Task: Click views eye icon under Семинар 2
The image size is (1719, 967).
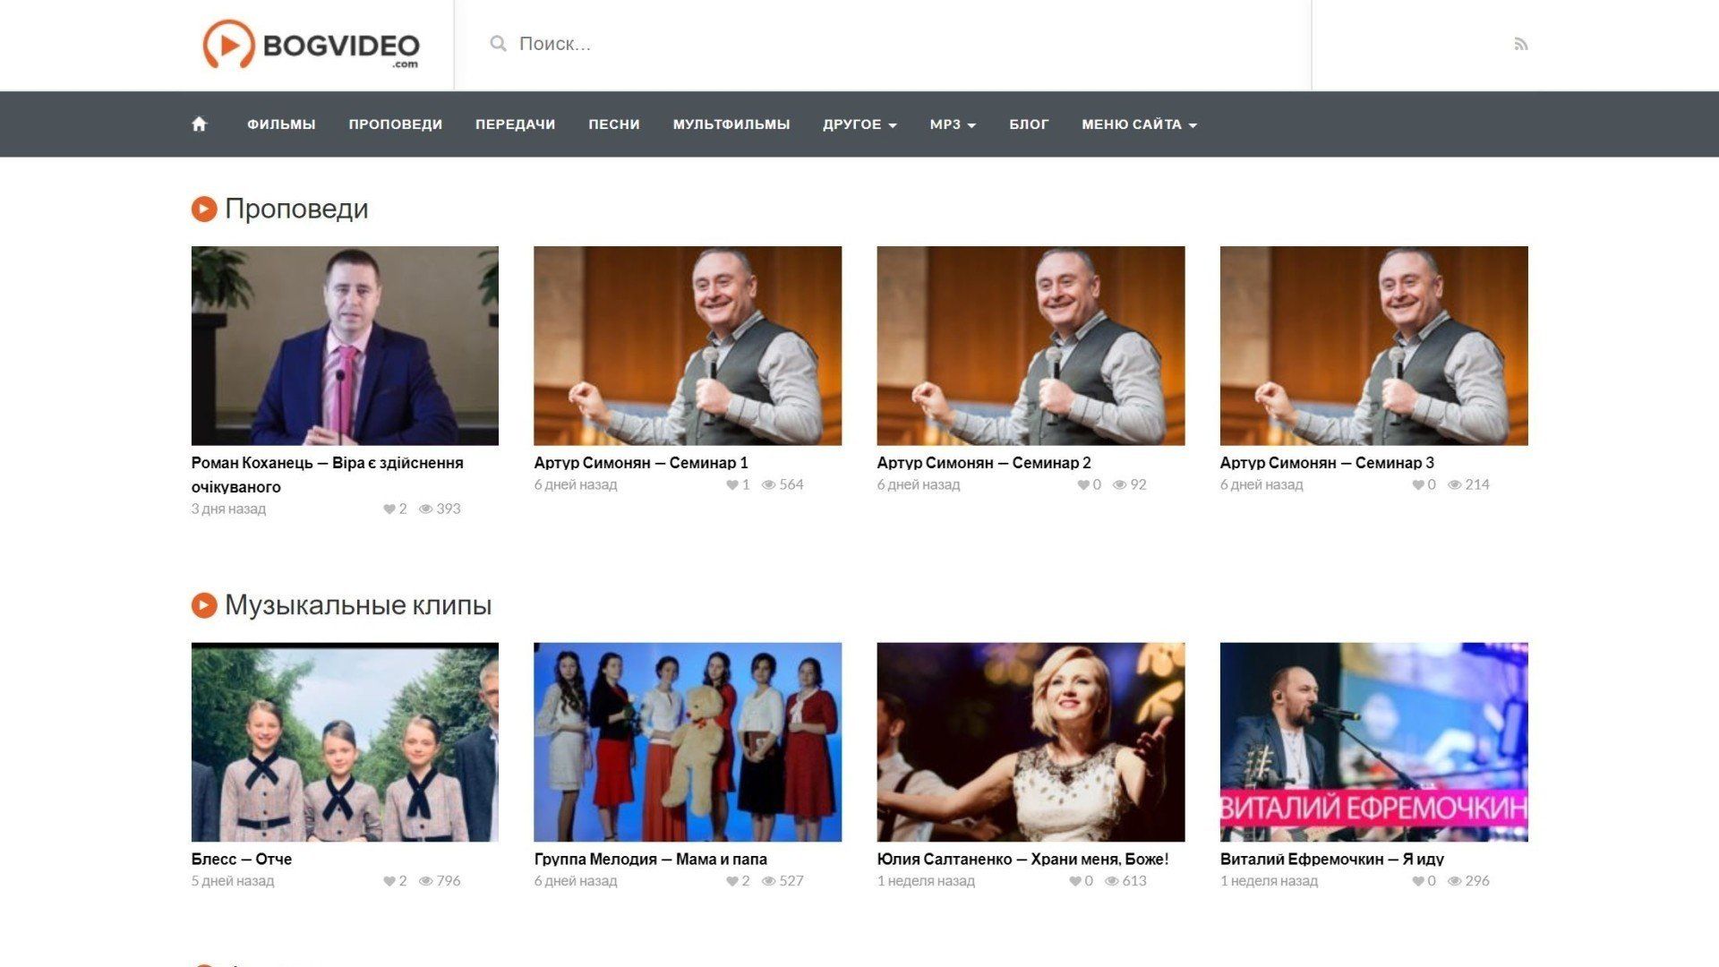Action: (1120, 484)
